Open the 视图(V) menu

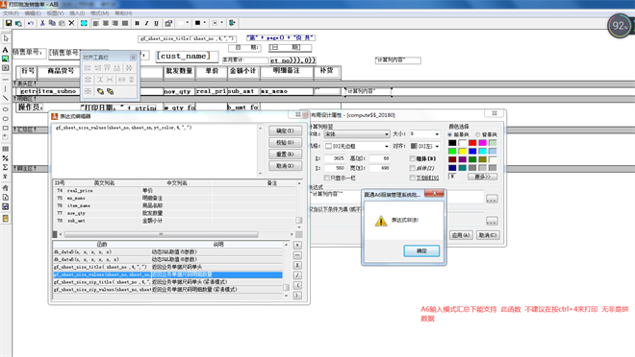(x=55, y=13)
